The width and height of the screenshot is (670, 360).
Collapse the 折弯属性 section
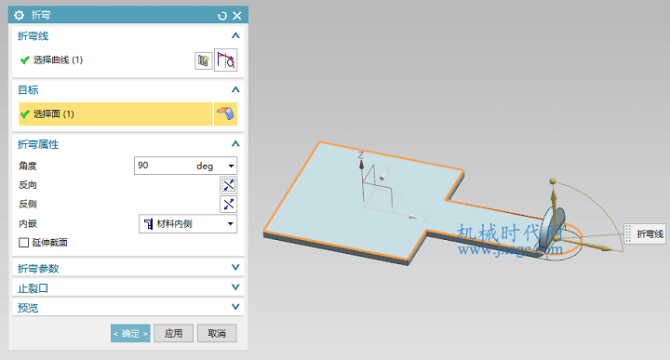(x=235, y=144)
